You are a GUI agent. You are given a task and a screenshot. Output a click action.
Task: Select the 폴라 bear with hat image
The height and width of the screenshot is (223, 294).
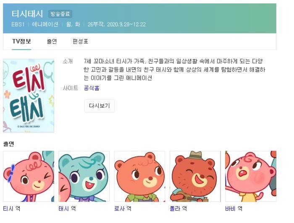click(x=195, y=176)
